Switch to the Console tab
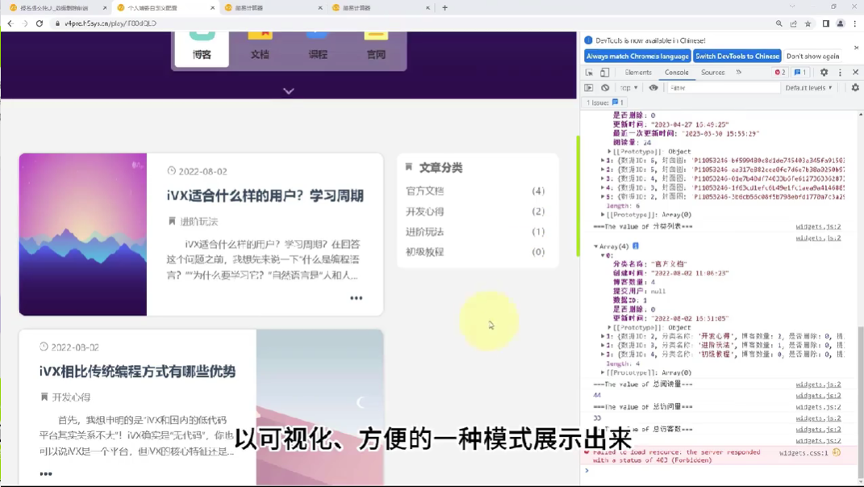Image resolution: width=864 pixels, height=487 pixels. point(676,72)
